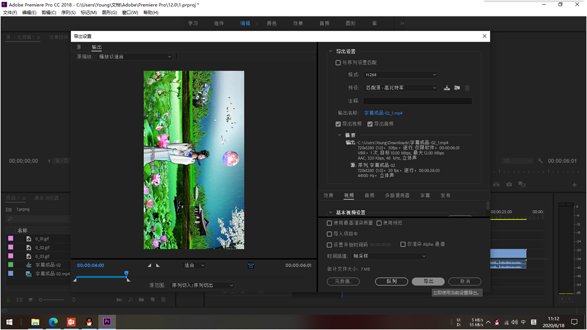Click the Export Frame camera icon
This screenshot has width=587, height=330.
click(509, 184)
